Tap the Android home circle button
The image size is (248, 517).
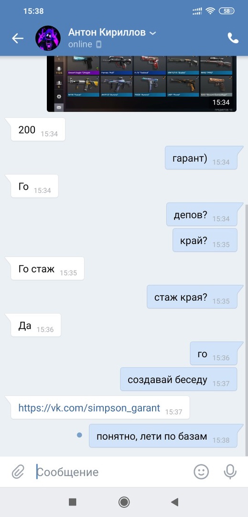(124, 502)
